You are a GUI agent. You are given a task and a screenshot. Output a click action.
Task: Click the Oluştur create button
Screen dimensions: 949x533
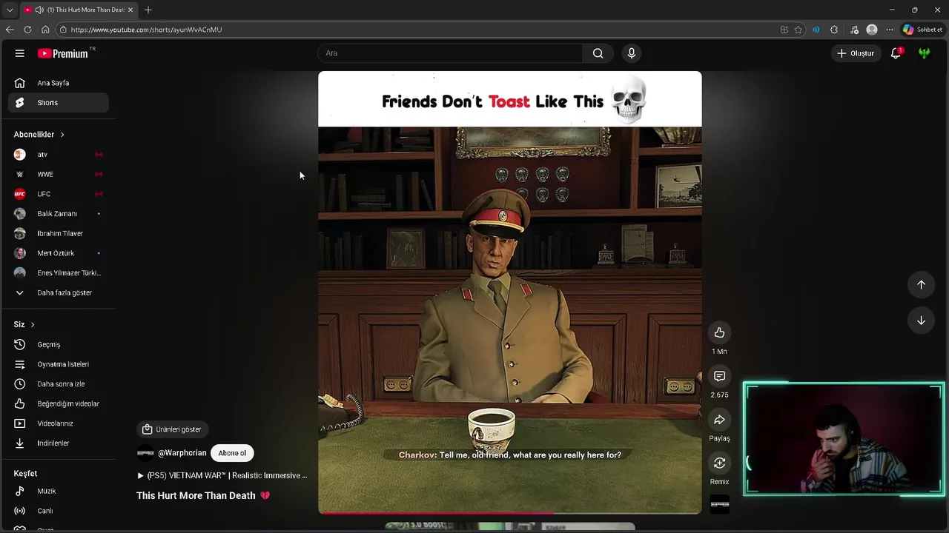tap(856, 53)
